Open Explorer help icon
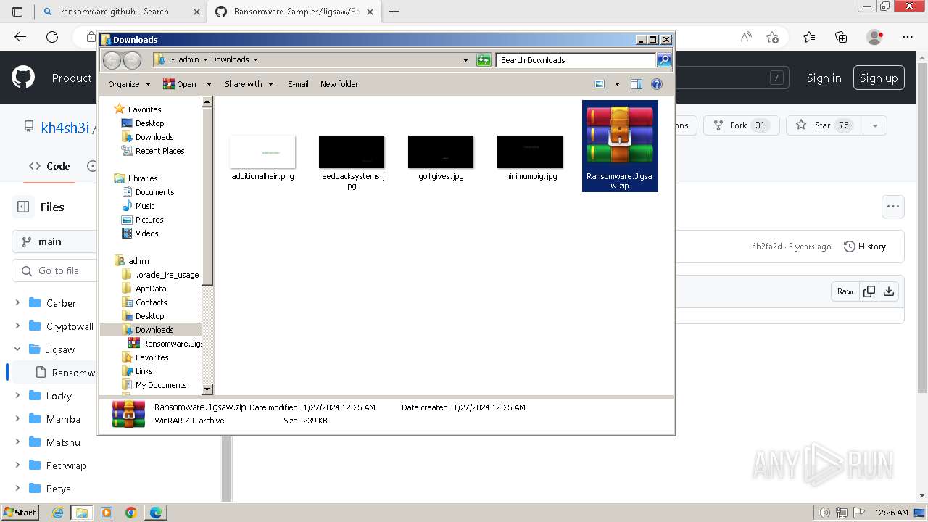The height and width of the screenshot is (522, 928). tap(657, 84)
